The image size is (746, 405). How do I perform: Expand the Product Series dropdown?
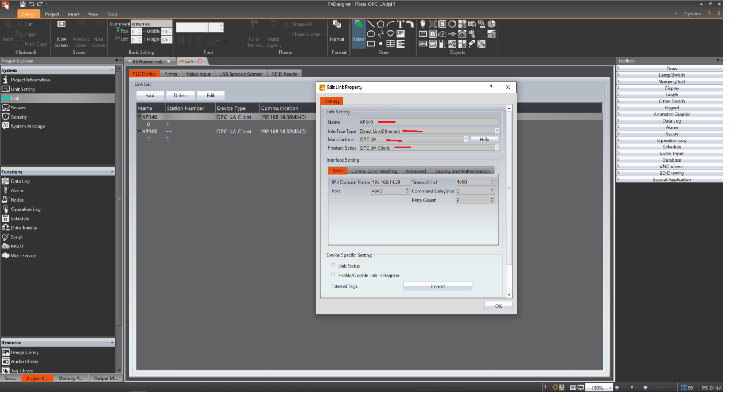pyautogui.click(x=496, y=148)
